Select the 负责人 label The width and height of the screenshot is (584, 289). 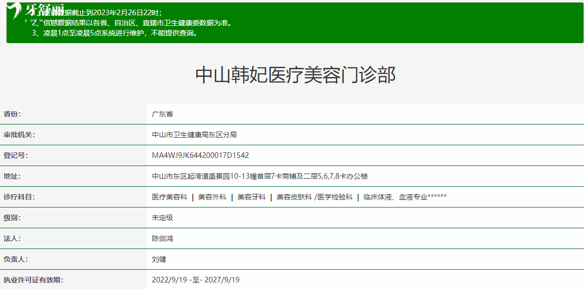tap(16, 260)
